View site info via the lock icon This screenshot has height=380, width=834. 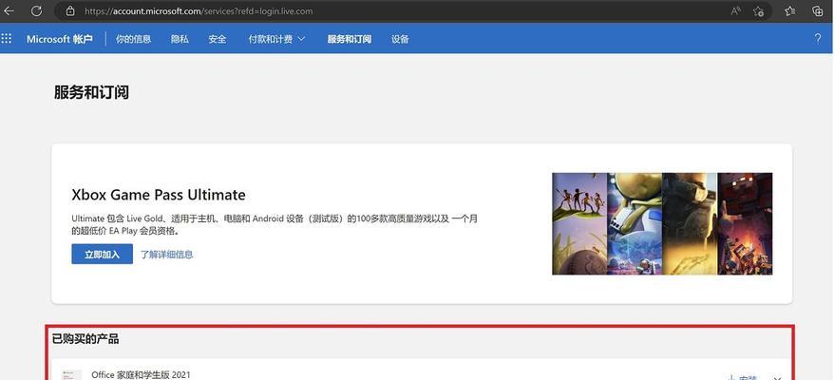point(70,10)
